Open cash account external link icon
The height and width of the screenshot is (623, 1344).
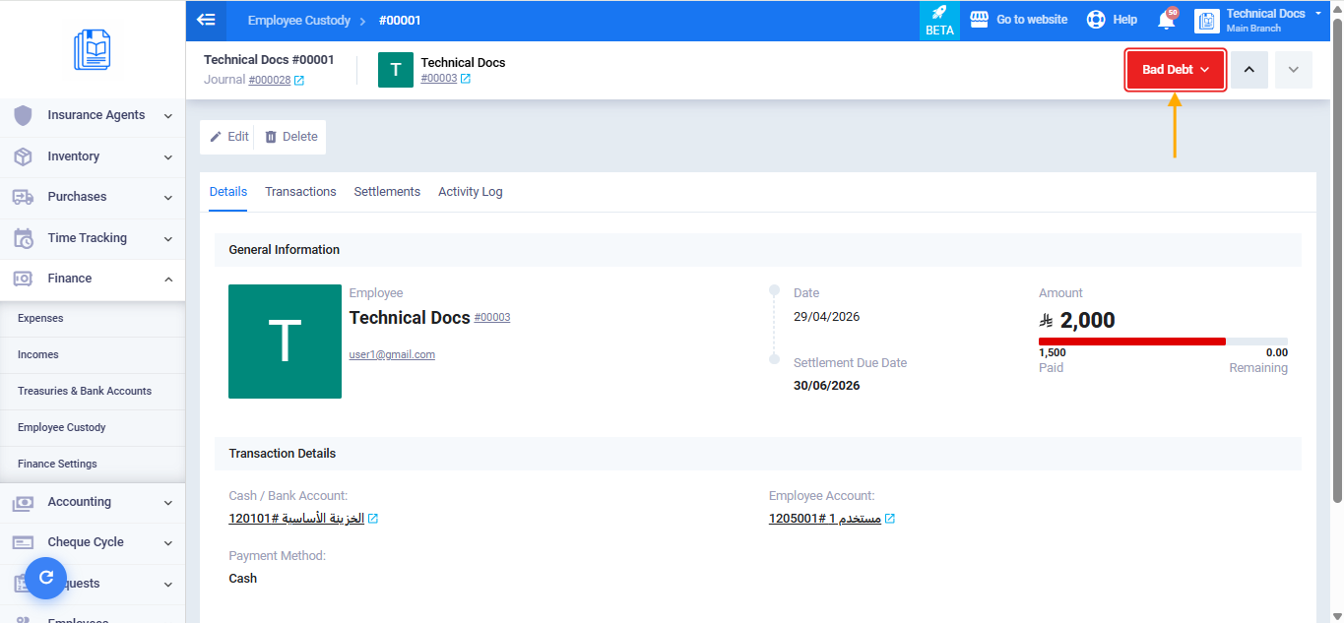373,519
